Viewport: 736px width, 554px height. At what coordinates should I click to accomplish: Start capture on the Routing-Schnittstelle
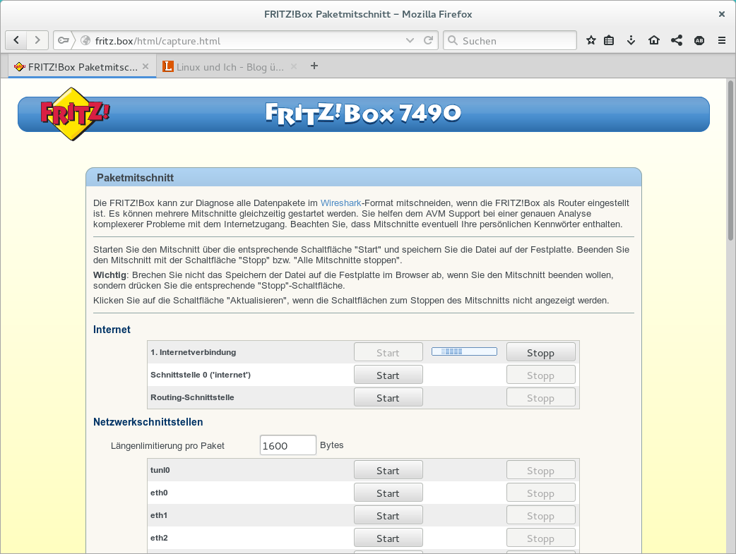click(388, 397)
